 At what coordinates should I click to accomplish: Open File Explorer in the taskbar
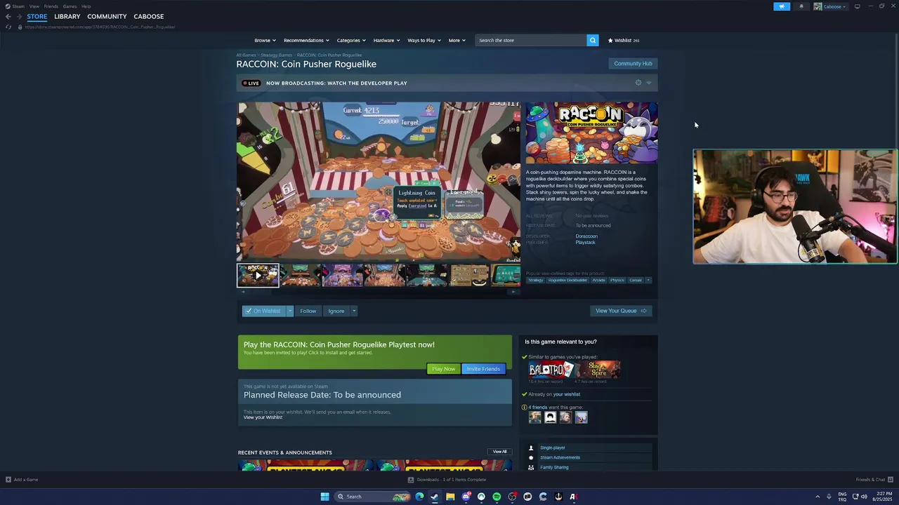(450, 497)
